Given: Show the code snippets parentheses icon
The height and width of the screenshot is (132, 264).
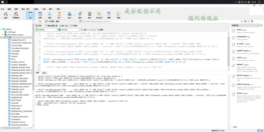Looking at the screenshot, I should click(249, 21).
